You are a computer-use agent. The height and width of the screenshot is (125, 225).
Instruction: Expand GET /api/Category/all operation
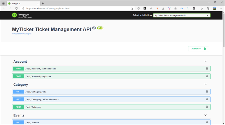pyautogui.click(x=111, y=92)
